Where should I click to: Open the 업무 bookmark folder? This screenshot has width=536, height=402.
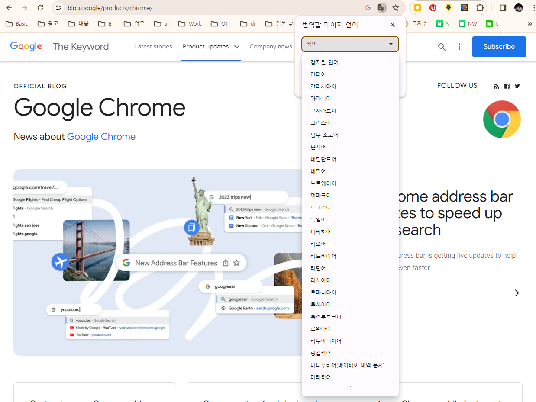point(134,24)
